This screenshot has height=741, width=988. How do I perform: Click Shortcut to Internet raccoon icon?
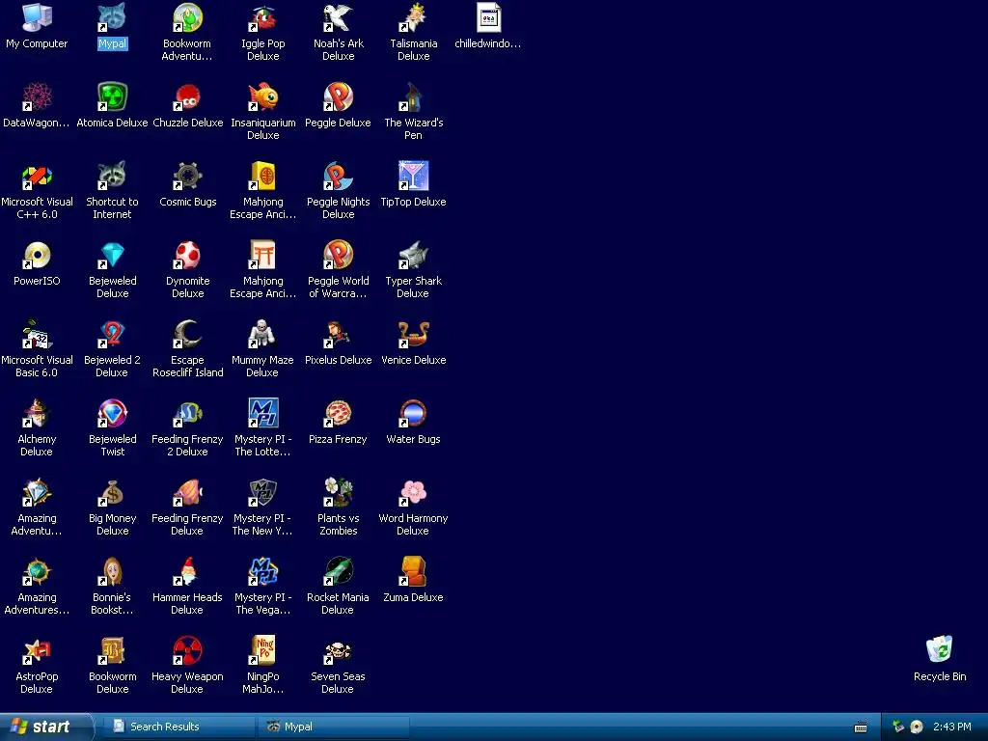[x=112, y=176]
